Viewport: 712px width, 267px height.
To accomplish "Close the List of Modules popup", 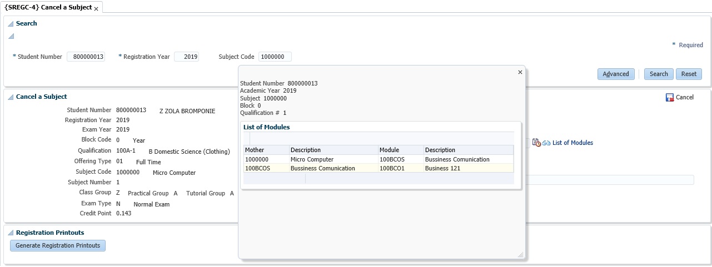I will pyautogui.click(x=520, y=72).
